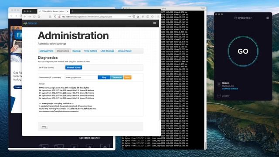
Task: Click the Firefox address bar URL
Action: [87, 17]
